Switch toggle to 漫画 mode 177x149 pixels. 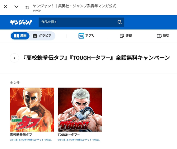click(20, 36)
